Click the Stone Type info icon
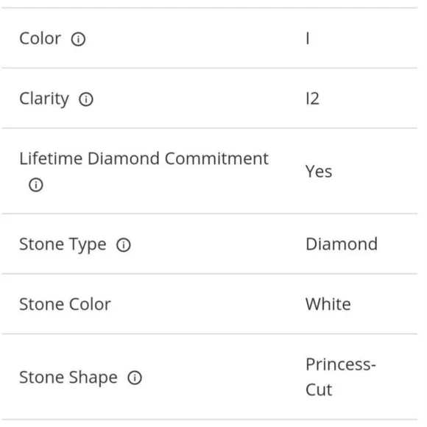This screenshot has height=427, width=427. click(x=124, y=244)
